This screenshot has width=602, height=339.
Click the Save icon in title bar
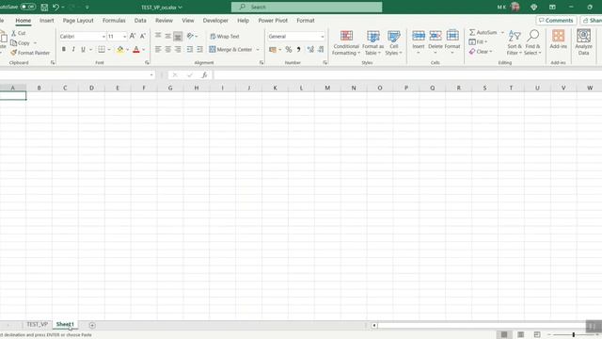click(x=44, y=7)
